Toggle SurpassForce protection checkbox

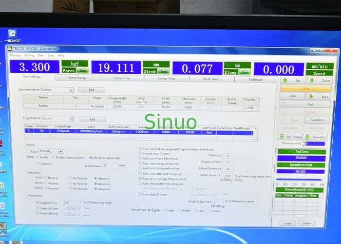[x=38, y=202]
